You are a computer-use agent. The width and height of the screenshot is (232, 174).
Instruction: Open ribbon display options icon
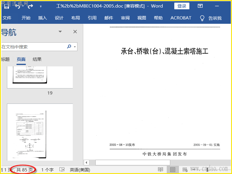(200, 6)
